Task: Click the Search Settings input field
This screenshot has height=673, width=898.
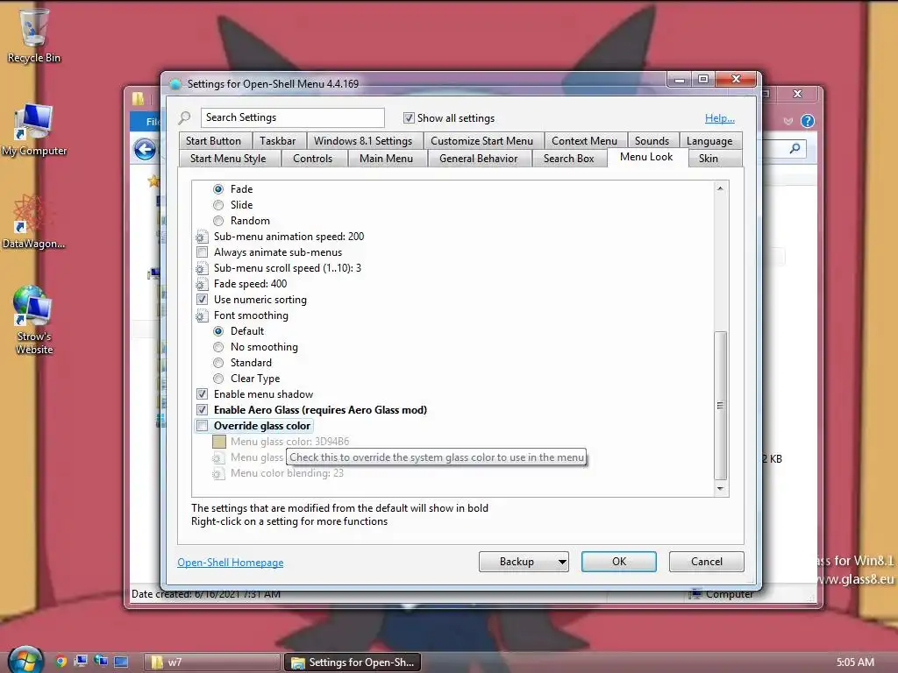Action: (x=293, y=118)
